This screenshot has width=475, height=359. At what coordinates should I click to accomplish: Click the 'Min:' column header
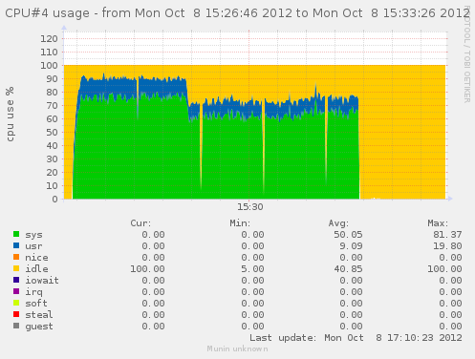[x=240, y=223]
